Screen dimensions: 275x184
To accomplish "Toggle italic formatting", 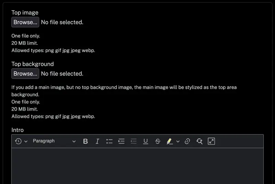I will pos(97,141).
